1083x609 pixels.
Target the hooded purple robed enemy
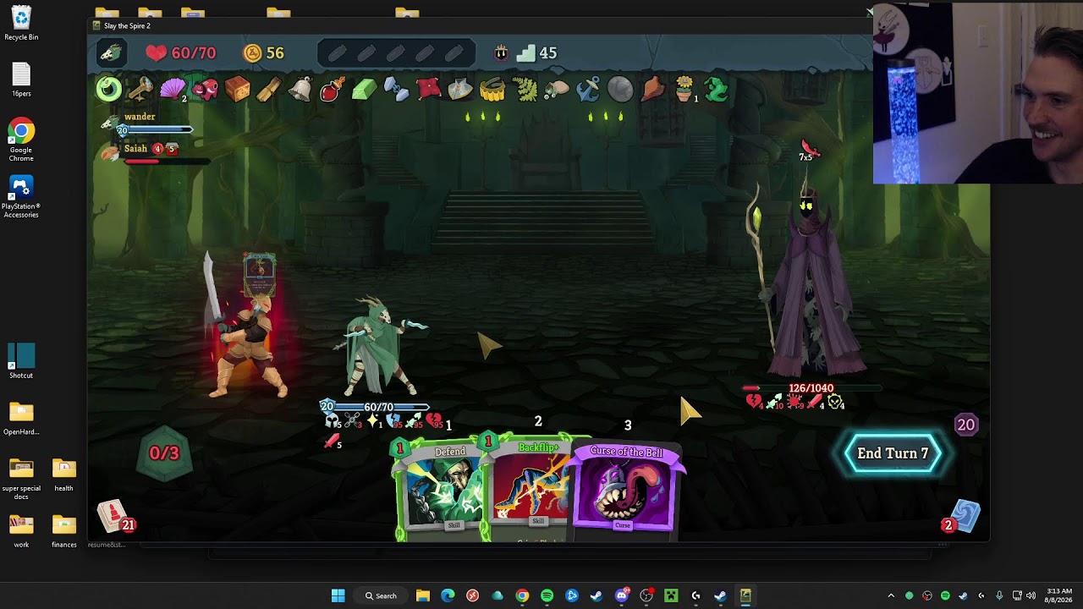coord(811,283)
